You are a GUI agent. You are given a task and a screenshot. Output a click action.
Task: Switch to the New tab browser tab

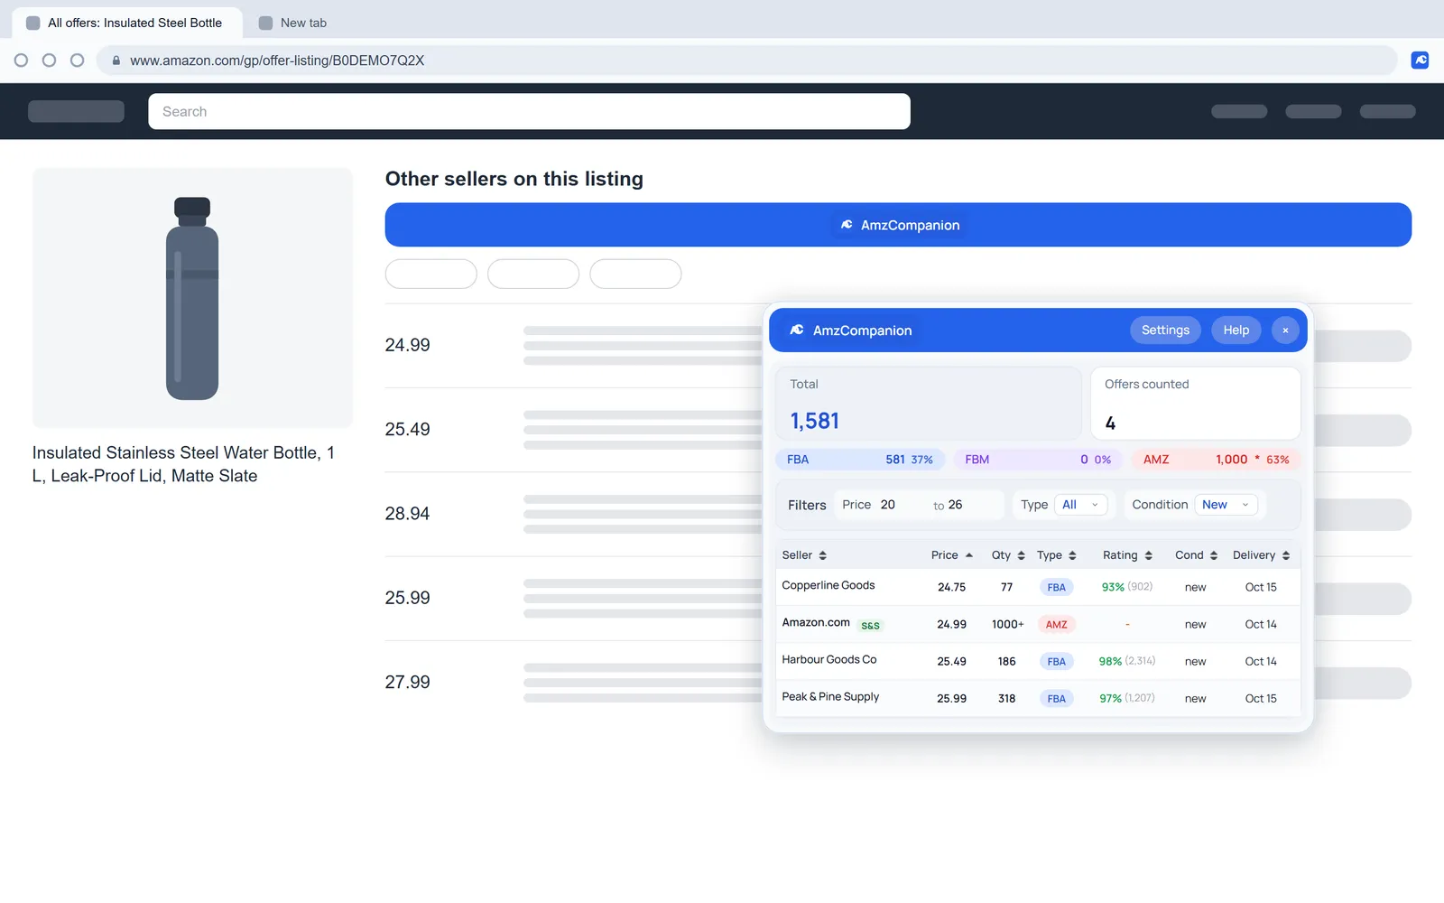point(292,23)
